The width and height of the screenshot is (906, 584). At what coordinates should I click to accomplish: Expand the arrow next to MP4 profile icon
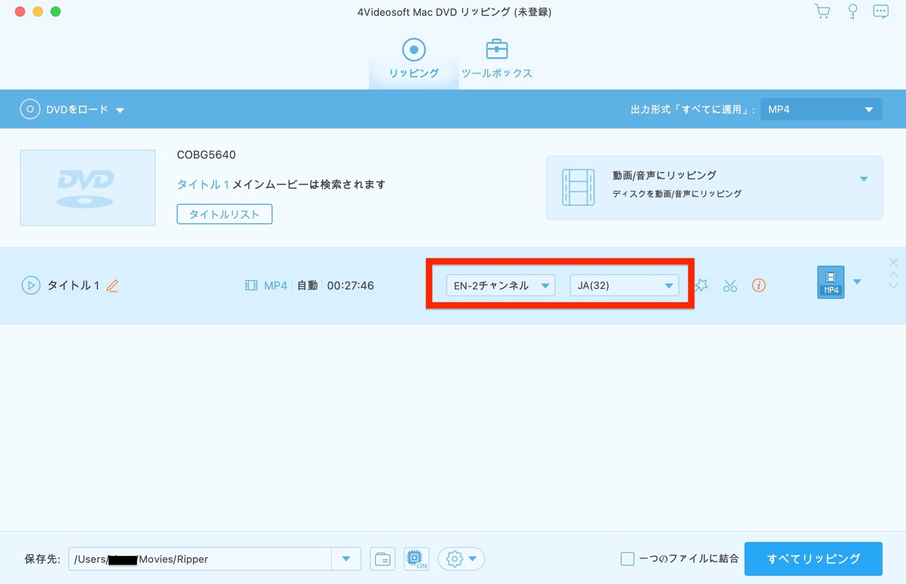[x=857, y=282]
